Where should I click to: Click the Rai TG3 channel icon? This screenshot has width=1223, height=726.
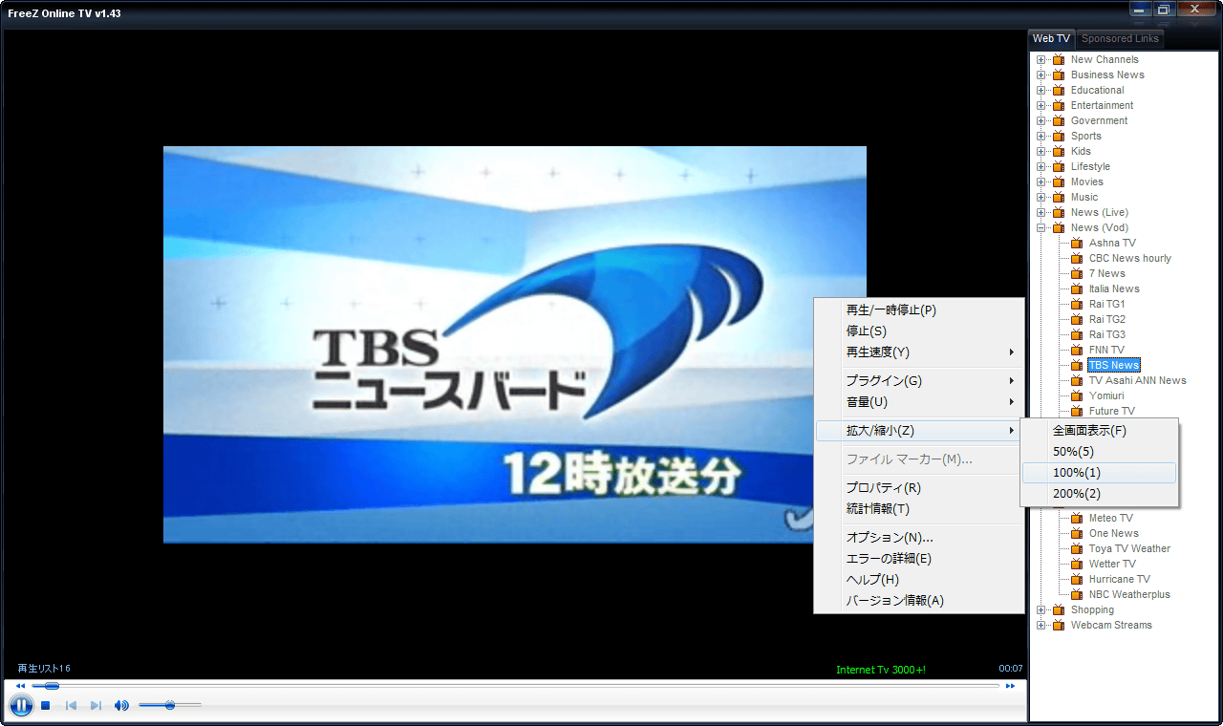1077,334
